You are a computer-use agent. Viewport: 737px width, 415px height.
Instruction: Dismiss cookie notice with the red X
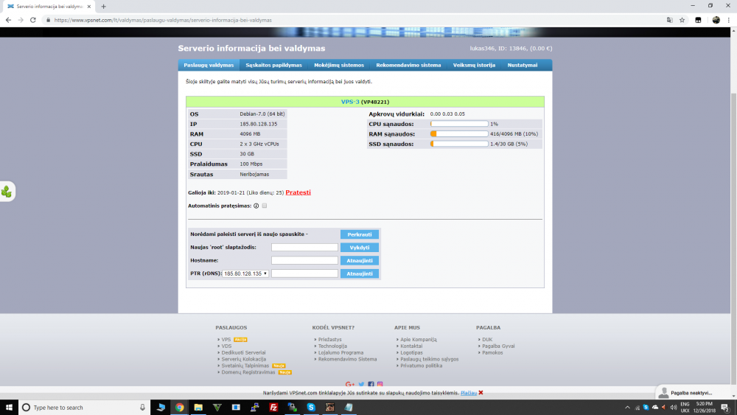(x=481, y=392)
